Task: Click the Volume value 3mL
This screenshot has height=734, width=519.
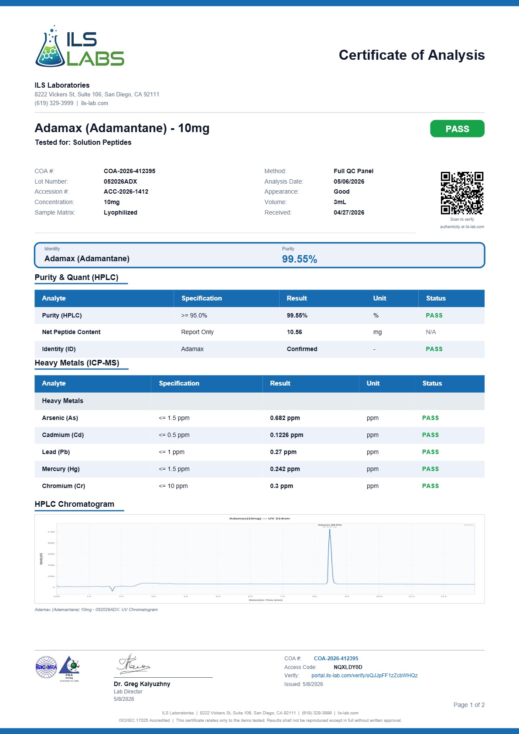Action: [340, 202]
